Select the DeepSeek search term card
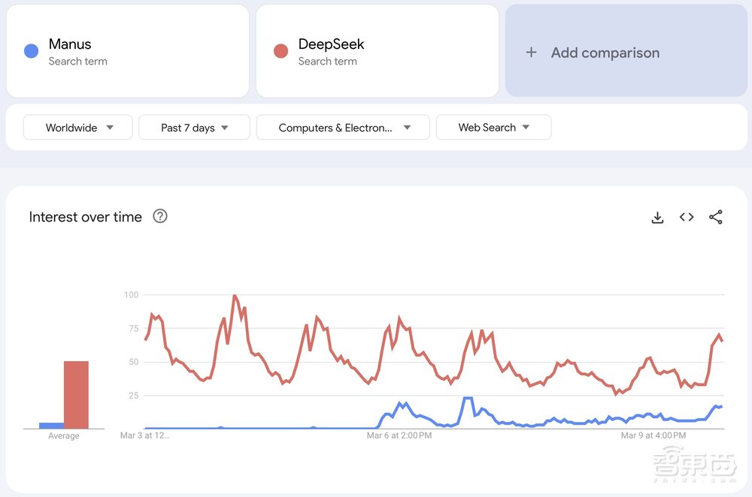This screenshot has width=752, height=497. coord(377,50)
